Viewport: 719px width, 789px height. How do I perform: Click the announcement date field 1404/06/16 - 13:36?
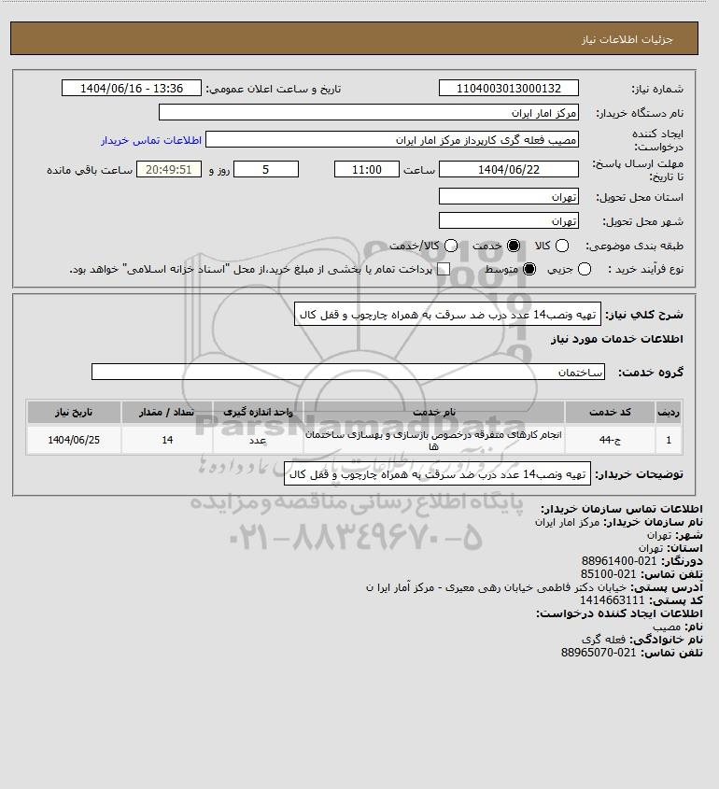(x=132, y=88)
